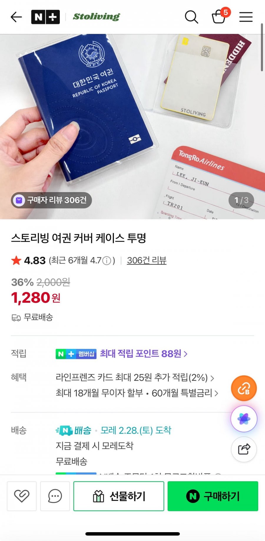Expand 무이자 할부 특별금리 details
The image size is (265, 541).
137,393
